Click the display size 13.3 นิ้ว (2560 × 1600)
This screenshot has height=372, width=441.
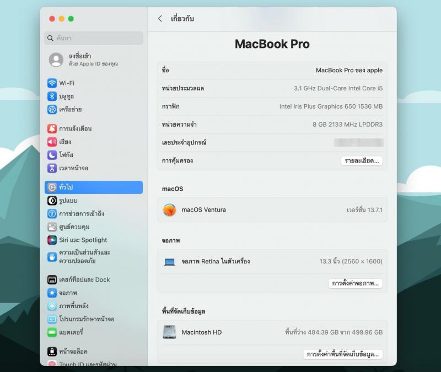(351, 261)
